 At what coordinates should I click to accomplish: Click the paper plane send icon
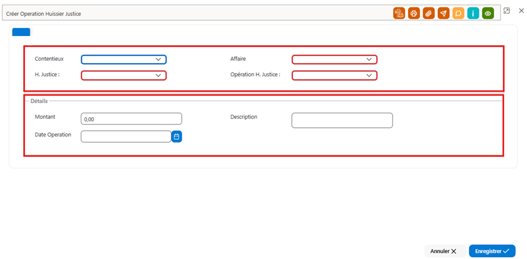443,13
